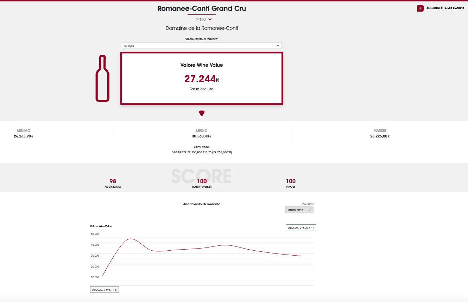This screenshot has width=468, height=302.
Task: Click the 10,000 y-axis label
Action: point(95,277)
